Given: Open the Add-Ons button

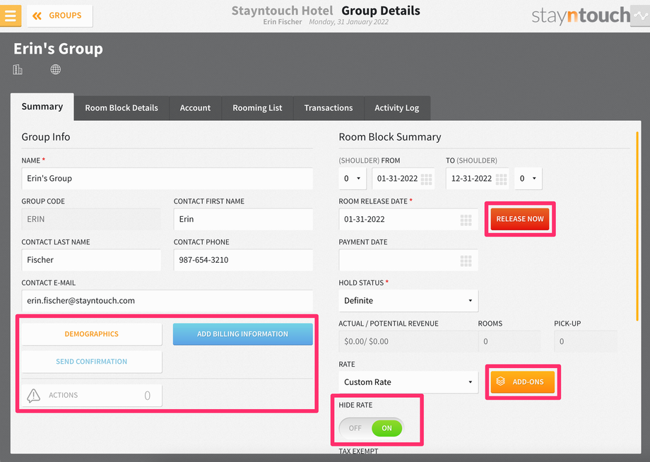Looking at the screenshot, I should point(522,381).
